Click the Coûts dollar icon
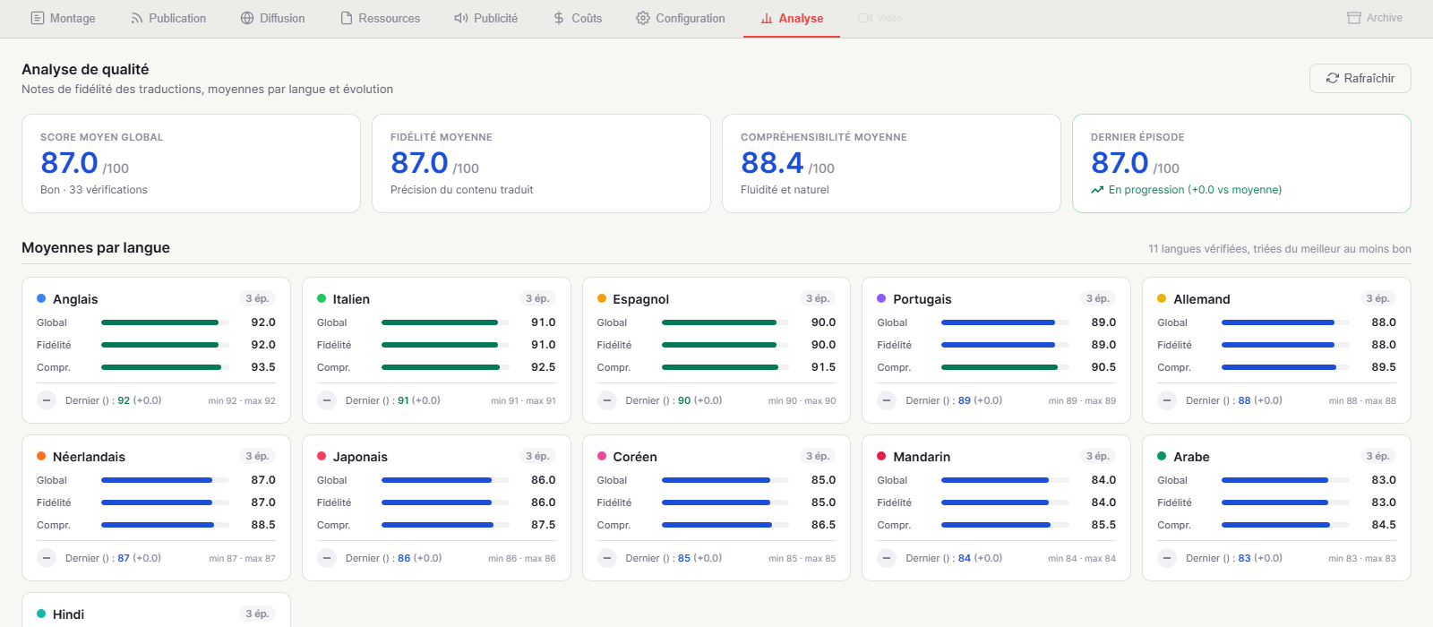Image resolution: width=1433 pixels, height=627 pixels. (559, 18)
